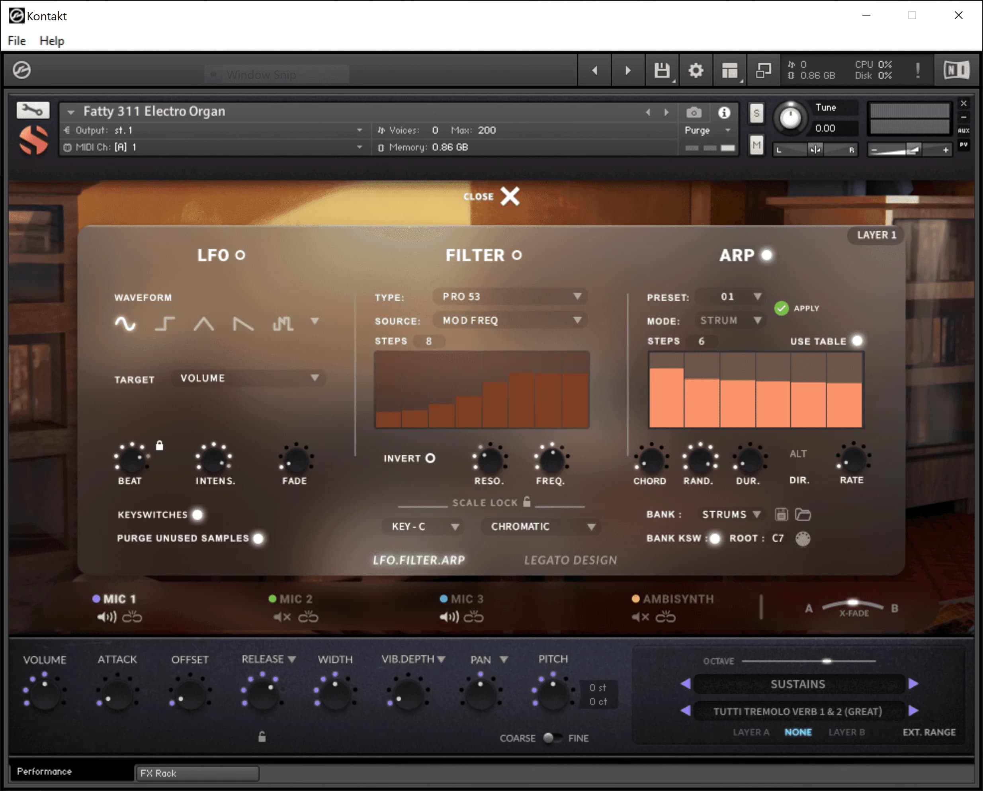The height and width of the screenshot is (791, 983).
Task: Adjust the OCTAVE slider
Action: pos(827,661)
